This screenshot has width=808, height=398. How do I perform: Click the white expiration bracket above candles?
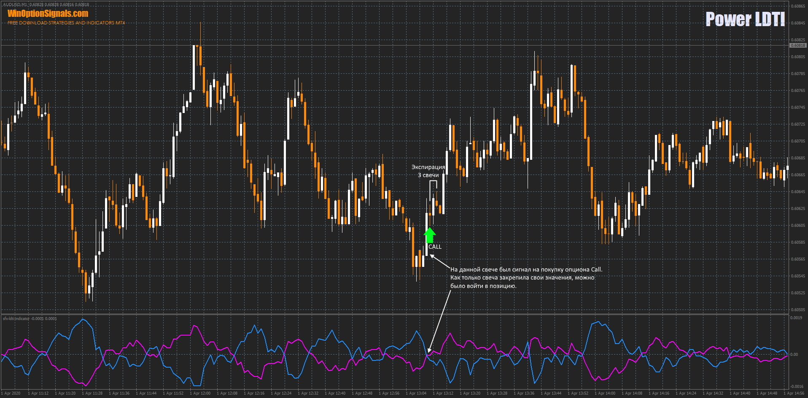click(433, 182)
